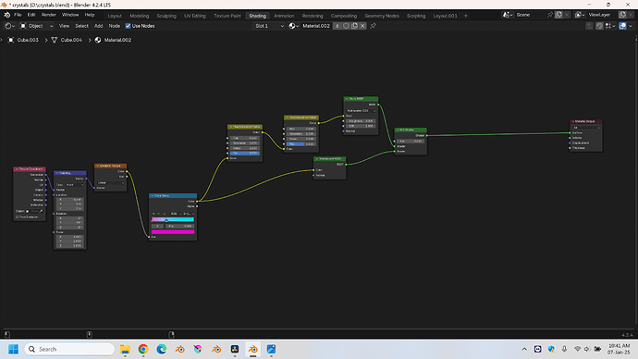Open Microsoft Edge from the taskbar
638x359 pixels.
(162, 349)
